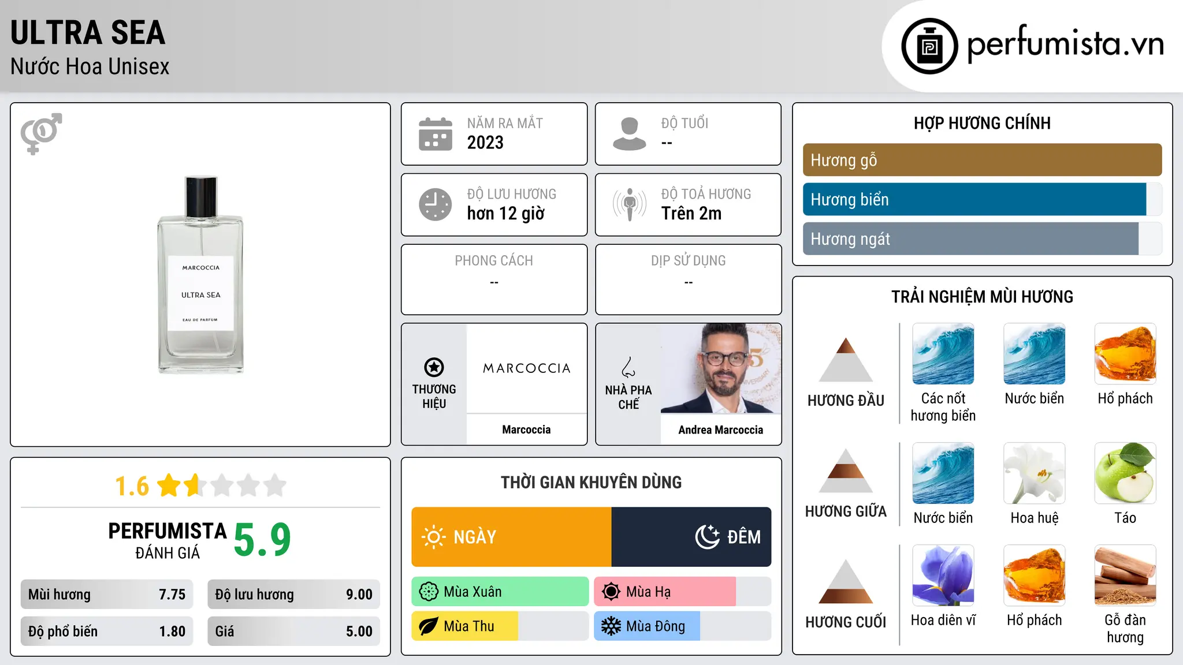Select the Hương biển accord bar
This screenshot has width=1183, height=665.
[982, 199]
